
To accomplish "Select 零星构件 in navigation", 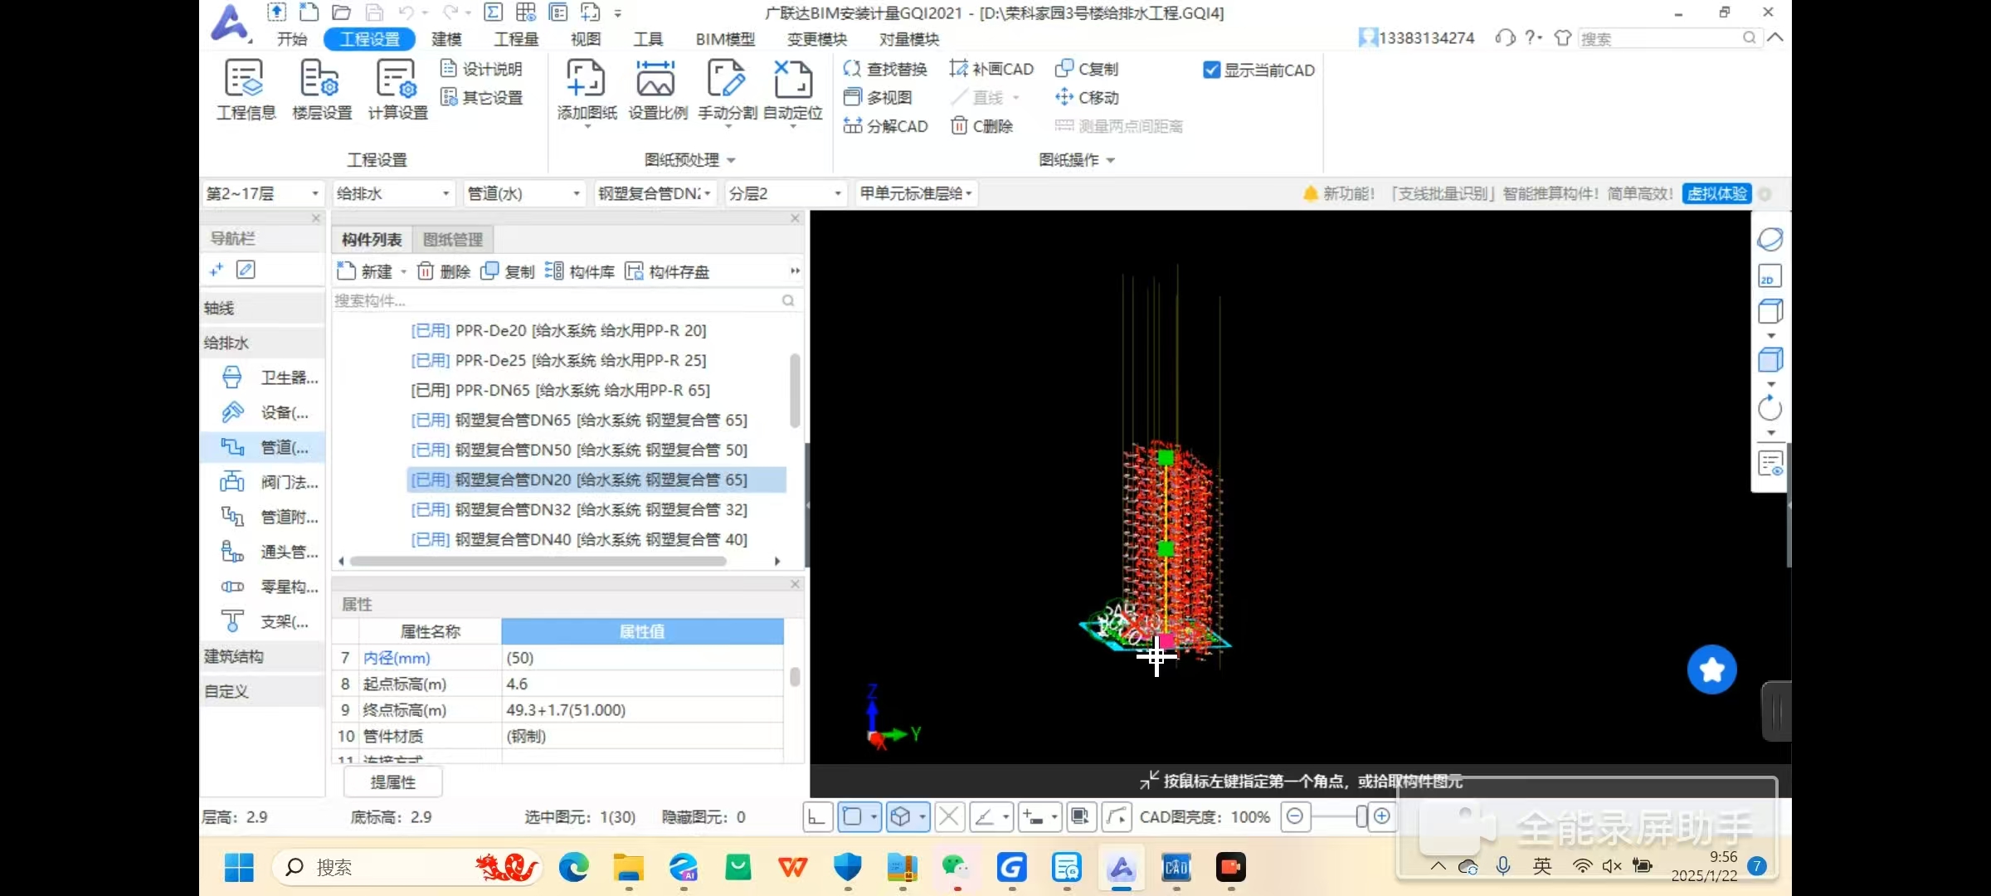I will (269, 587).
